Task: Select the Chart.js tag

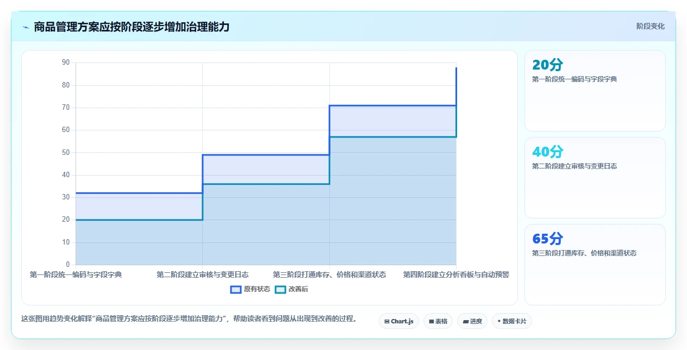Action: pyautogui.click(x=399, y=321)
